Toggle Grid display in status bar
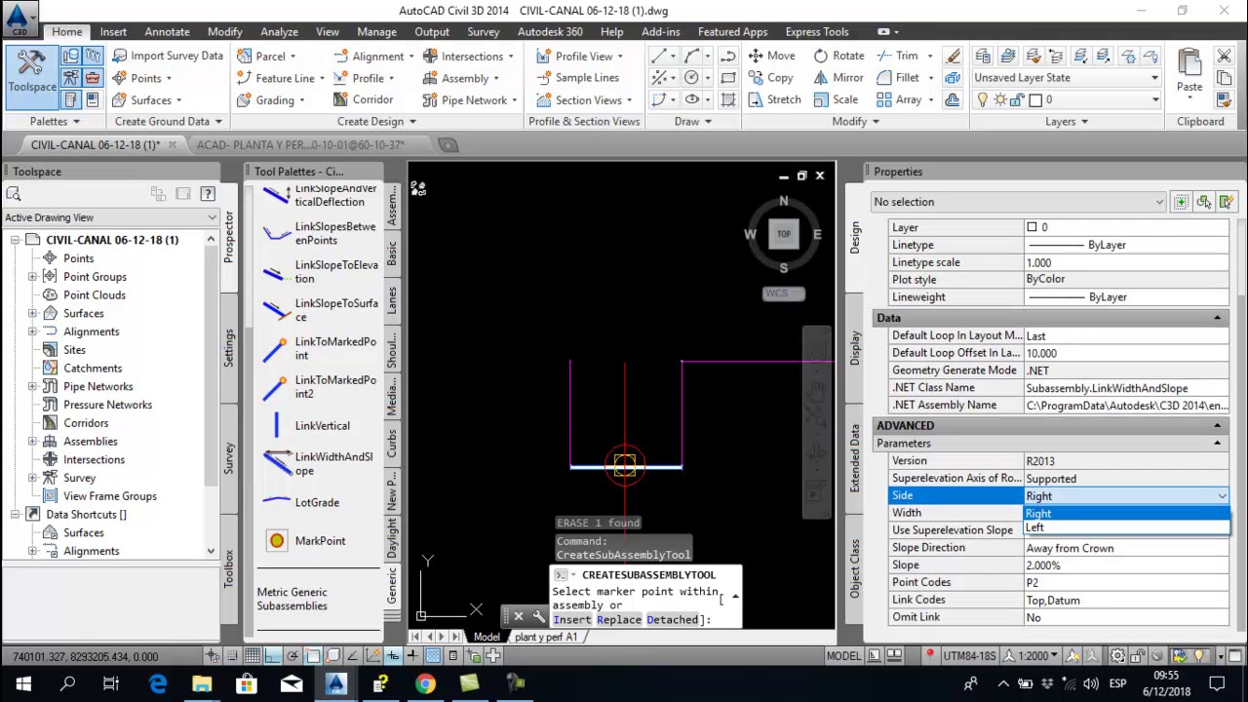 pyautogui.click(x=253, y=655)
